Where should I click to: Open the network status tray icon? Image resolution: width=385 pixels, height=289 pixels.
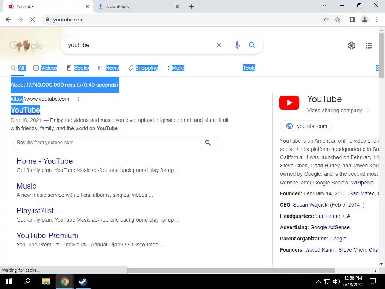click(327, 281)
